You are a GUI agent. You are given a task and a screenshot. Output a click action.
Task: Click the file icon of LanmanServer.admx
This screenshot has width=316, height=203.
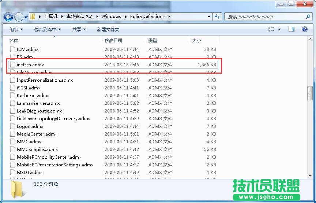coord(12,103)
